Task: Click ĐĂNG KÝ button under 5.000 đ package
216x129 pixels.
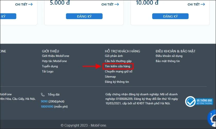Action: tap(84, 16)
